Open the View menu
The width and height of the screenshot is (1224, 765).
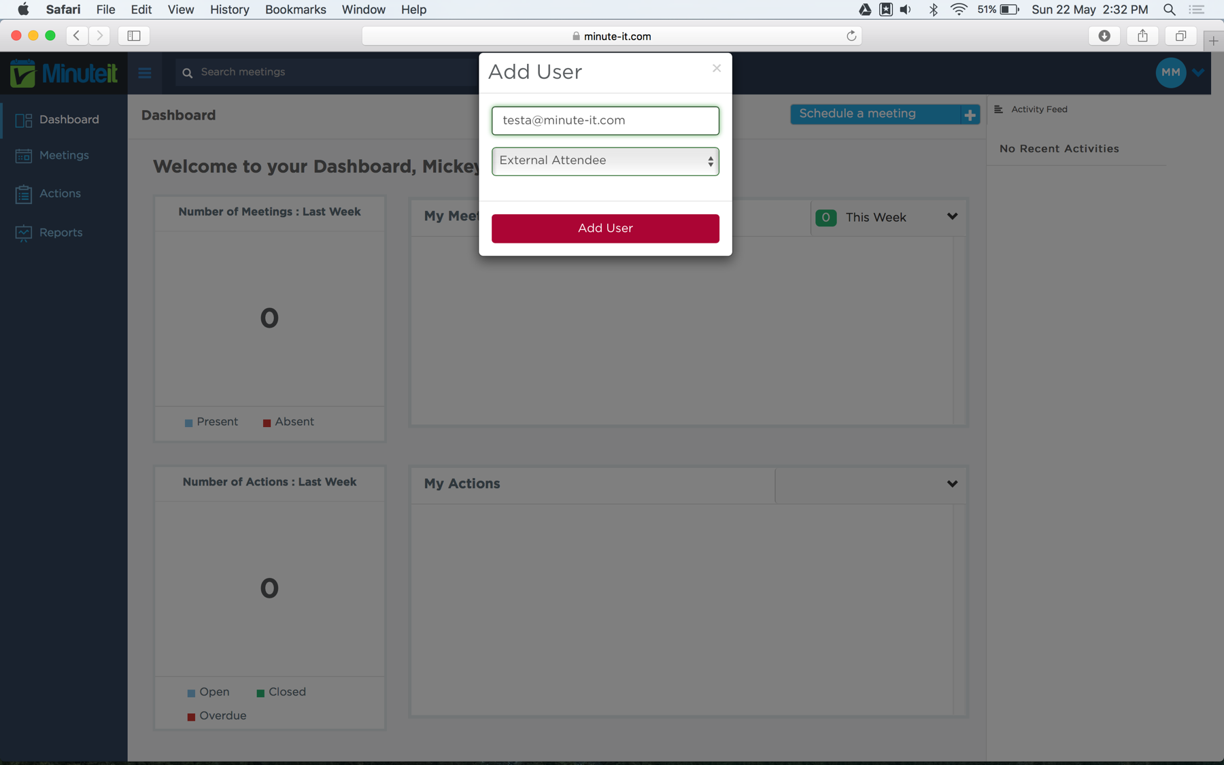coord(181,10)
